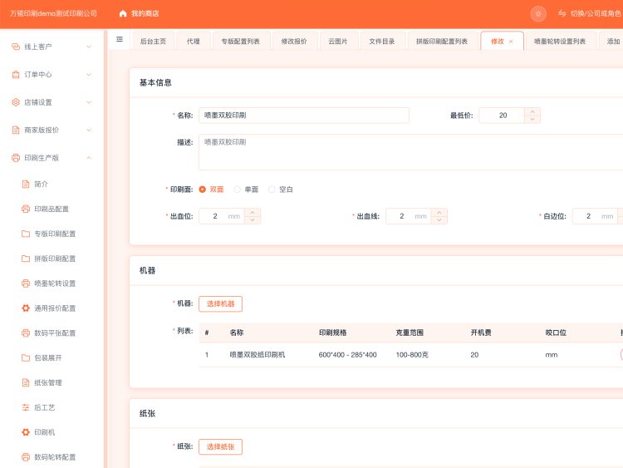This screenshot has height=468, width=623.
Task: Select the 空白 radio option
Action: 272,190
